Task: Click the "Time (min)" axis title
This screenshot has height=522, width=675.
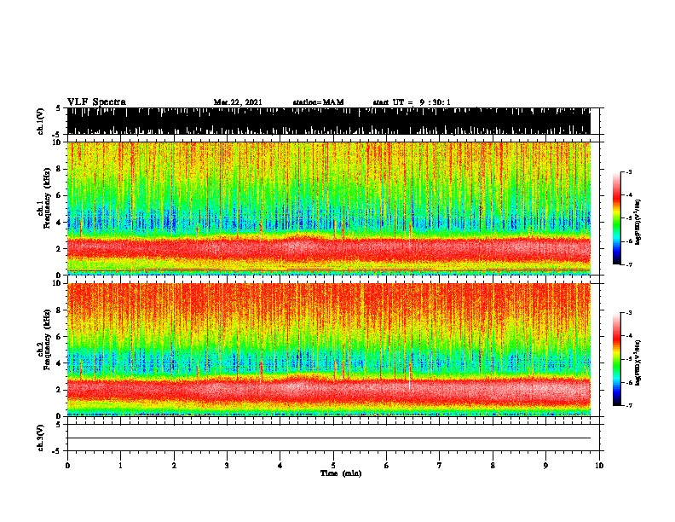Action: tap(341, 473)
